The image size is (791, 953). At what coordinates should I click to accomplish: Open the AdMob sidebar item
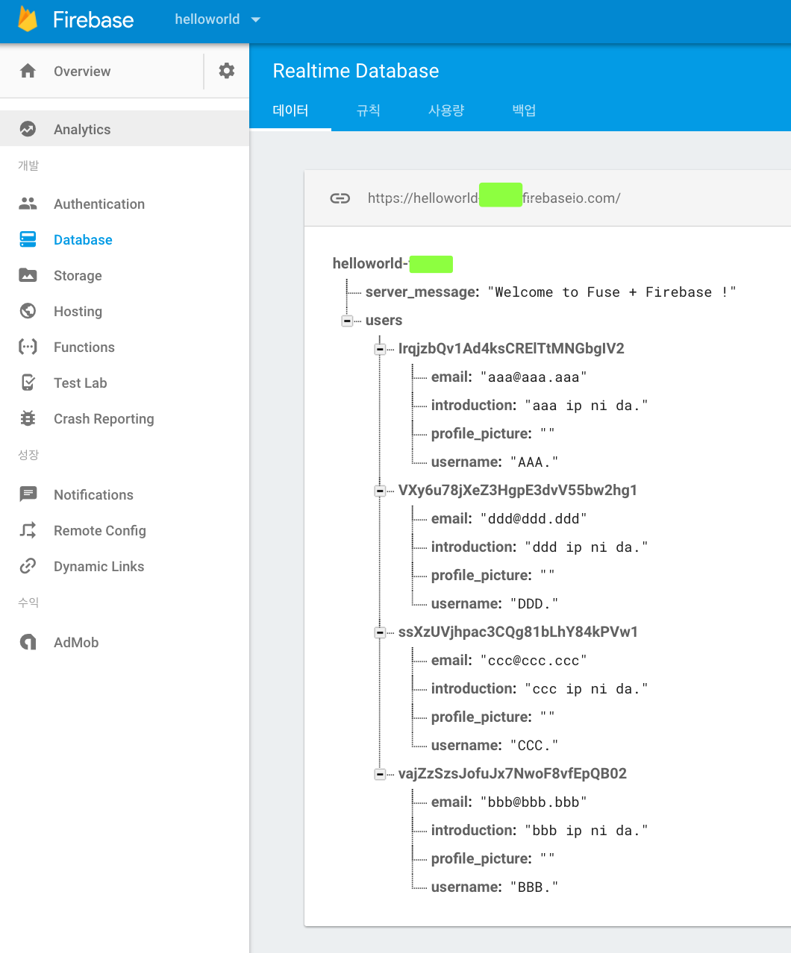pos(76,643)
